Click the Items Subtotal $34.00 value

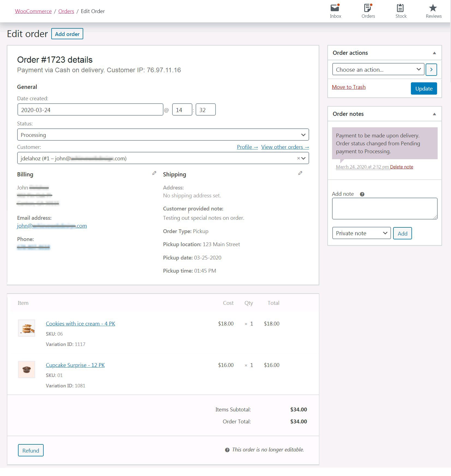pos(298,409)
